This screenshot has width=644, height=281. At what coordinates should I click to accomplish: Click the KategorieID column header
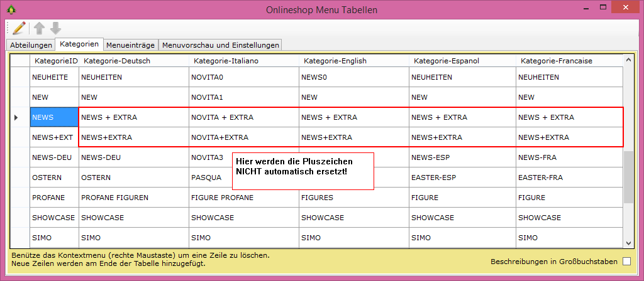55,61
